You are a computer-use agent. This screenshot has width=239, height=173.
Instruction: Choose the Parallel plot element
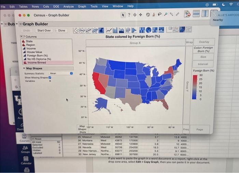[x=189, y=29]
